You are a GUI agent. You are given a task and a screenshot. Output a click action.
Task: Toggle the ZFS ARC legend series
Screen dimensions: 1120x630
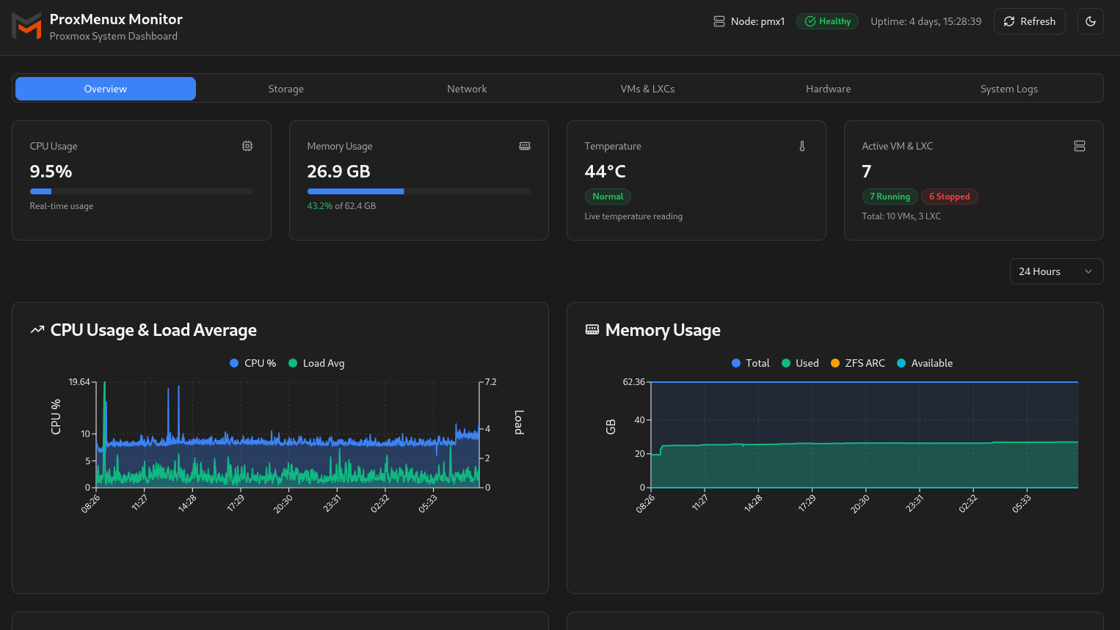click(857, 363)
